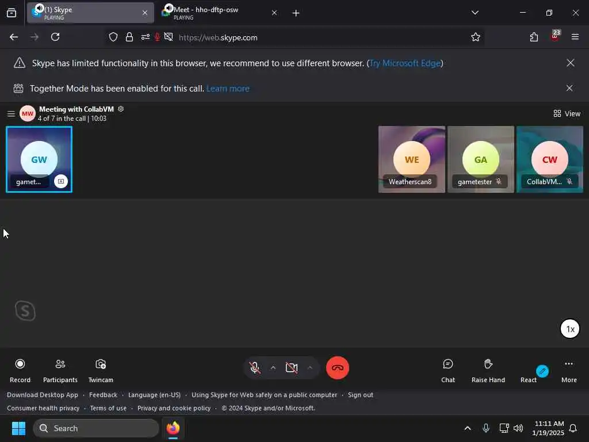The height and width of the screenshot is (442, 589).
Task: Click Raise Hand
Action: [x=488, y=370]
